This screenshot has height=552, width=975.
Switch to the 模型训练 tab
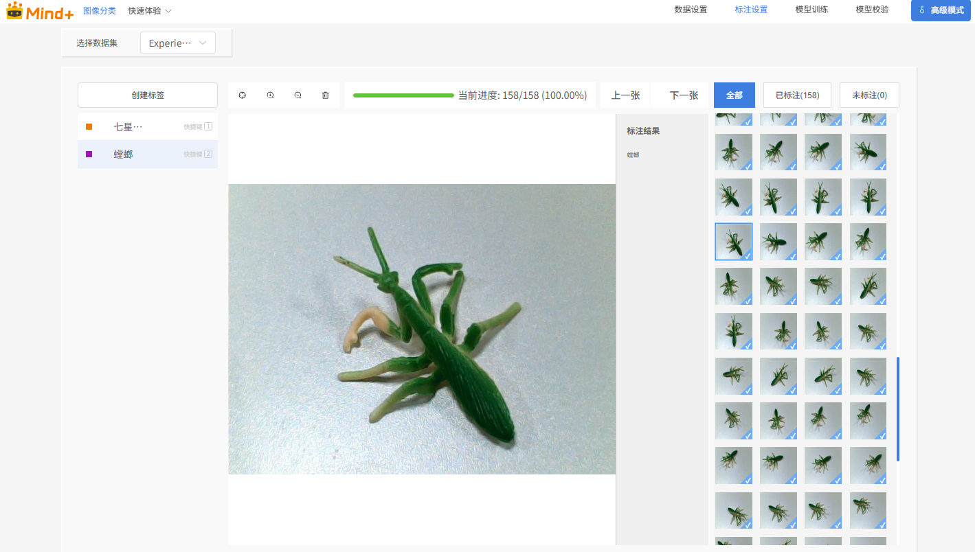[x=811, y=10]
